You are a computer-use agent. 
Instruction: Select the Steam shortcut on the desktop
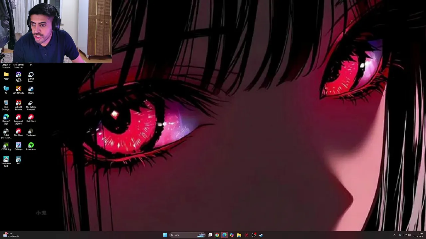pyautogui.click(x=31, y=90)
